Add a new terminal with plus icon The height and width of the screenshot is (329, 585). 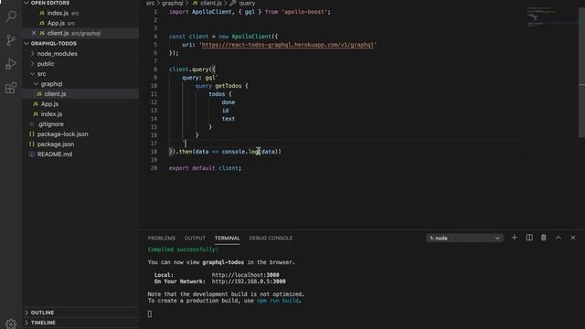[514, 238]
